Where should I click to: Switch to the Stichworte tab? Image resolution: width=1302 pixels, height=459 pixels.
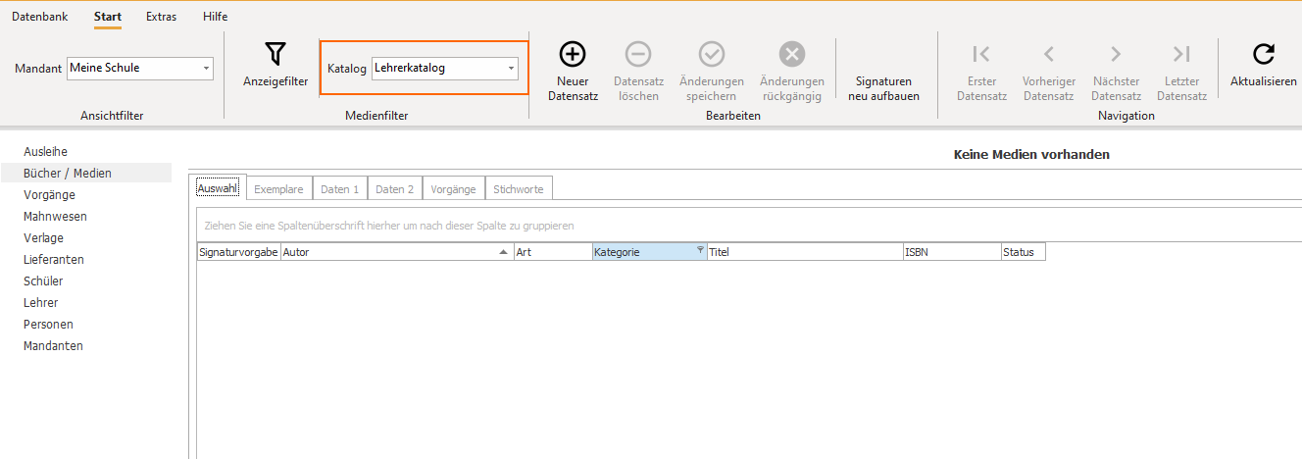tap(519, 189)
